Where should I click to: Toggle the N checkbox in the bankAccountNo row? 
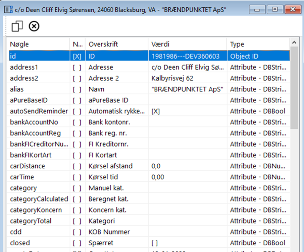tap(77, 122)
